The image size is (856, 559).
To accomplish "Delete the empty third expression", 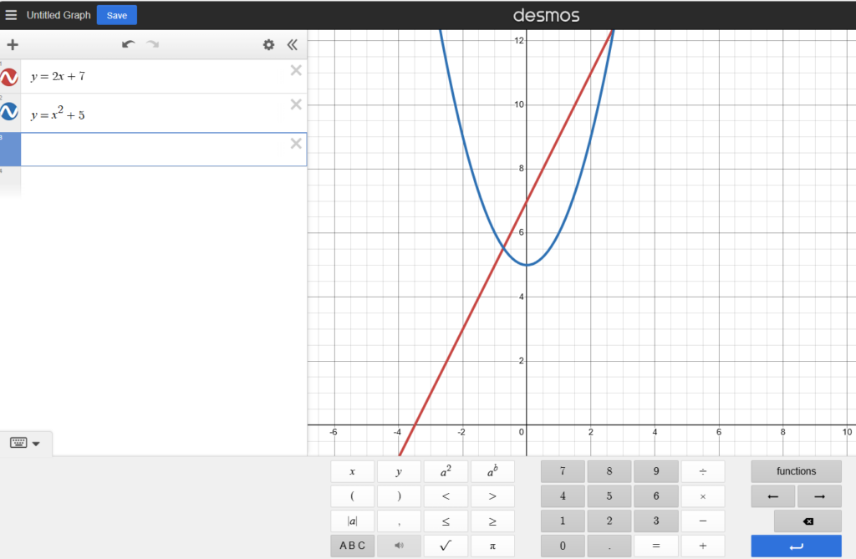I will (x=296, y=144).
